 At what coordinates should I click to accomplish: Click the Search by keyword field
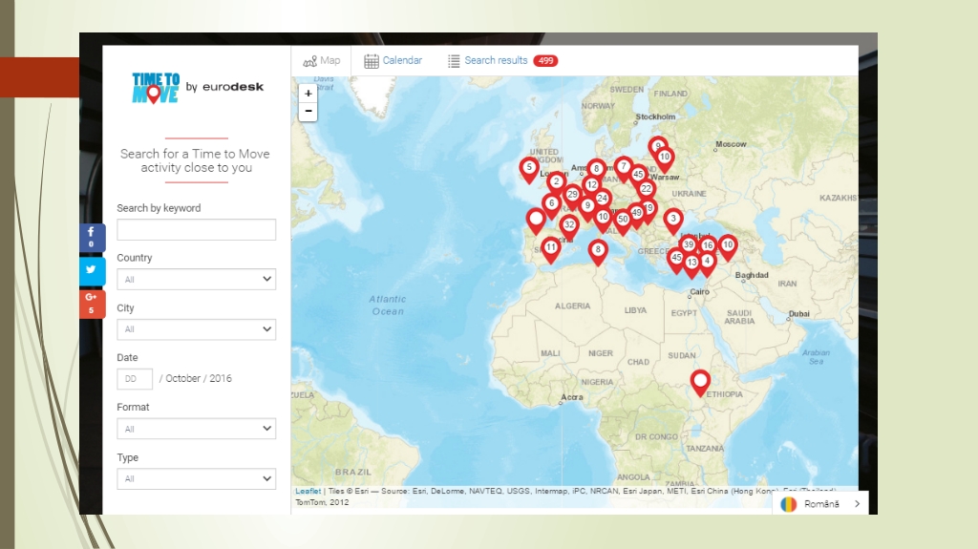coord(196,229)
